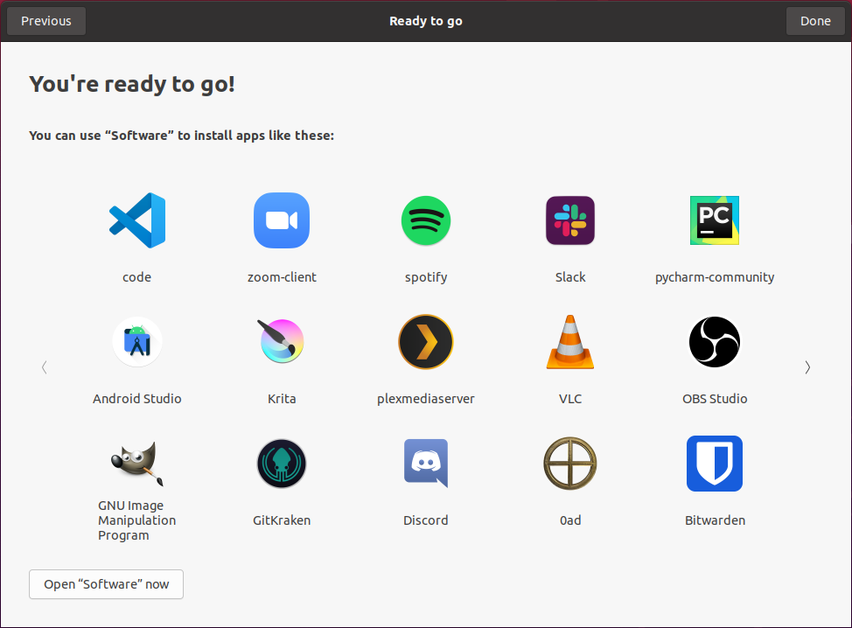This screenshot has height=628, width=852.
Task: Open "Software" now button
Action: 106,584
